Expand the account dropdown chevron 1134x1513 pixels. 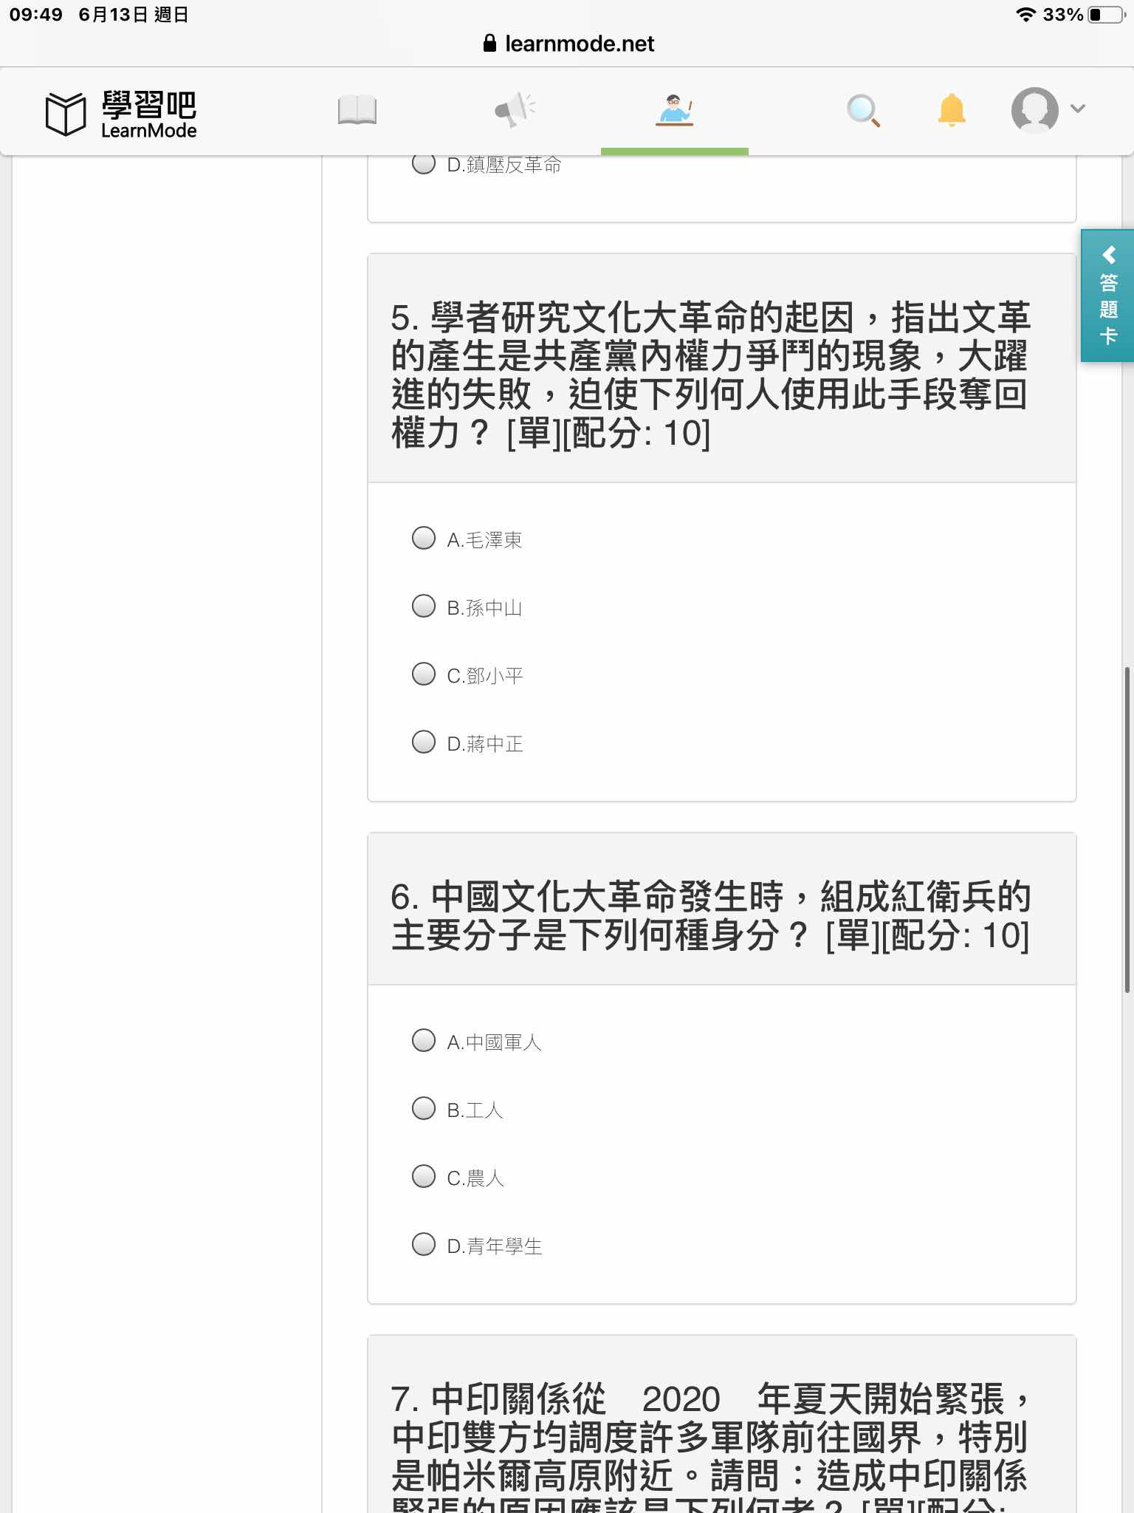tap(1078, 109)
